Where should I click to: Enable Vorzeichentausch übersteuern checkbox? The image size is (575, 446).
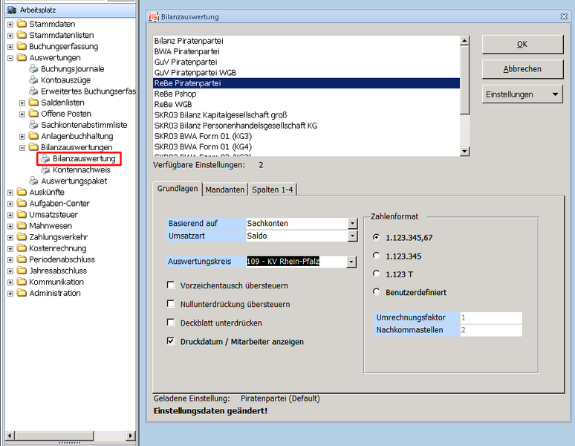(x=172, y=285)
